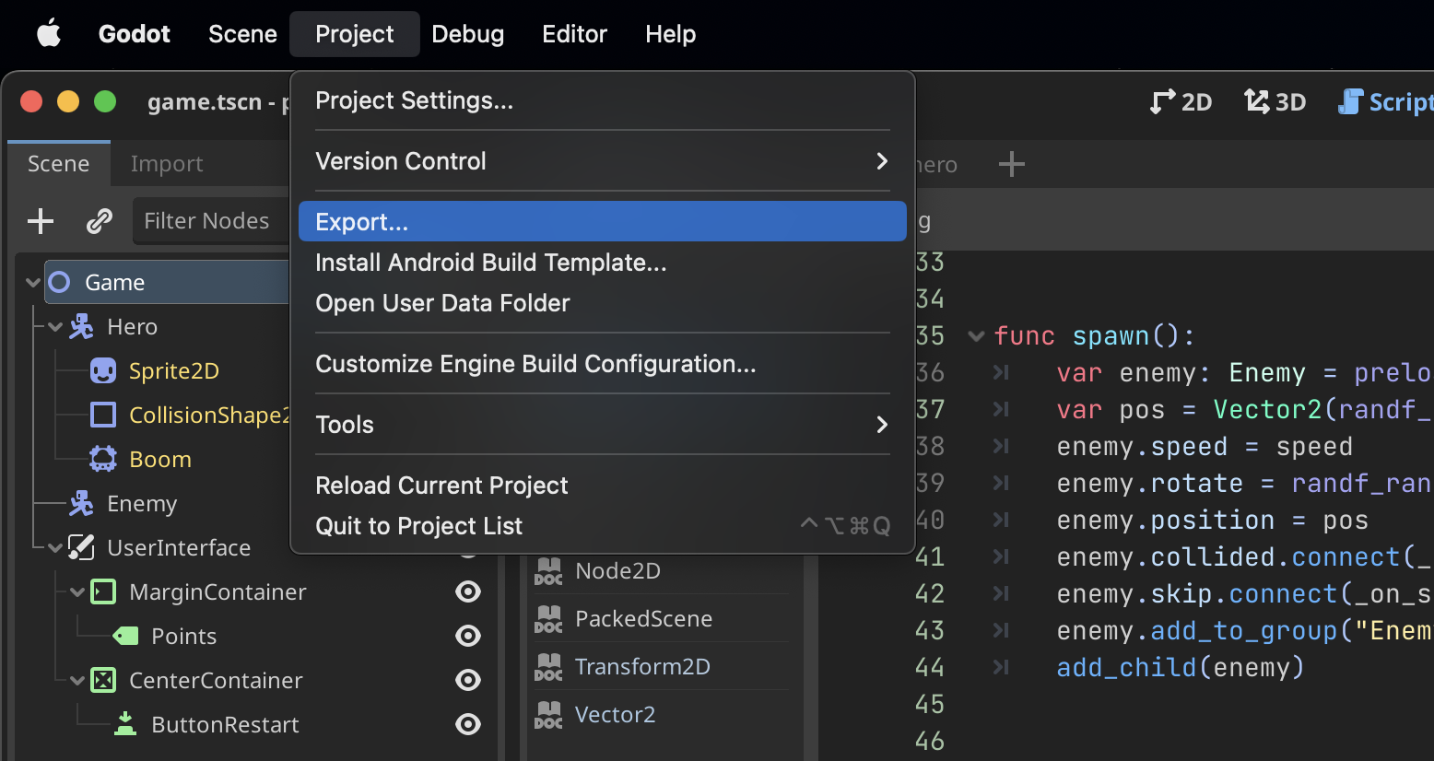Screen dimensions: 1434x761
Task: Select the Boom node
Action: pos(160,460)
